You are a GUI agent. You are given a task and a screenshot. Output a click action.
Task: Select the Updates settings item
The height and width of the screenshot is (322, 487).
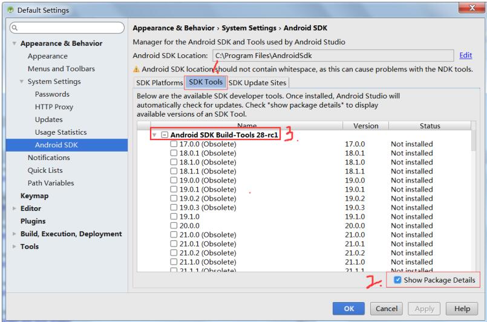pyautogui.click(x=49, y=120)
